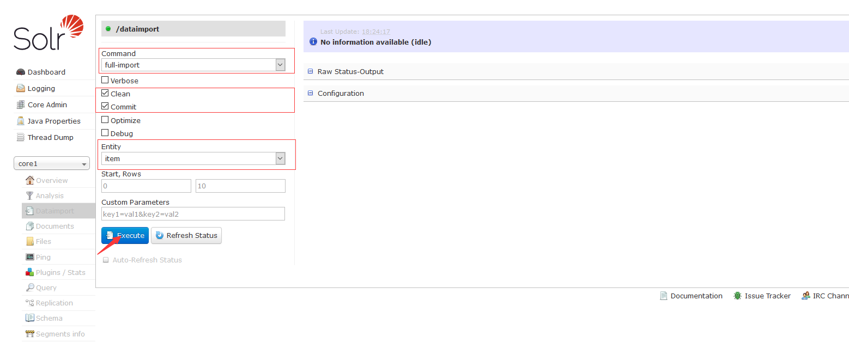The height and width of the screenshot is (343, 849).
Task: Open the Java Properties page
Action: pos(54,121)
